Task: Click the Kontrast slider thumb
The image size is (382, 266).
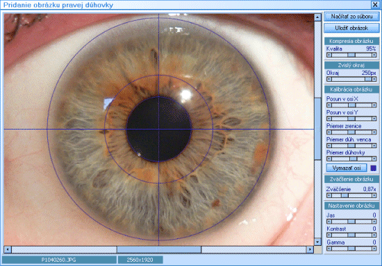Action: (x=351, y=235)
